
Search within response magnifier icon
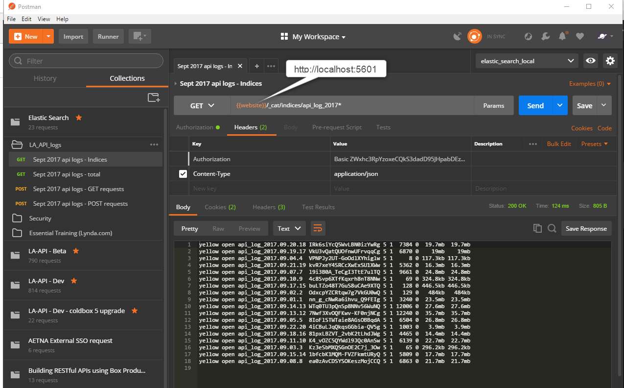(552, 228)
